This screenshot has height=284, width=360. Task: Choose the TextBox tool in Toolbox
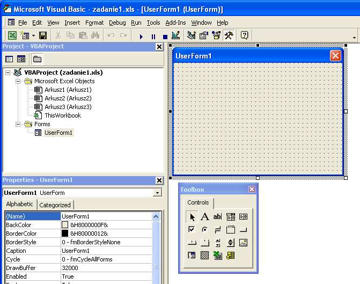click(217, 217)
